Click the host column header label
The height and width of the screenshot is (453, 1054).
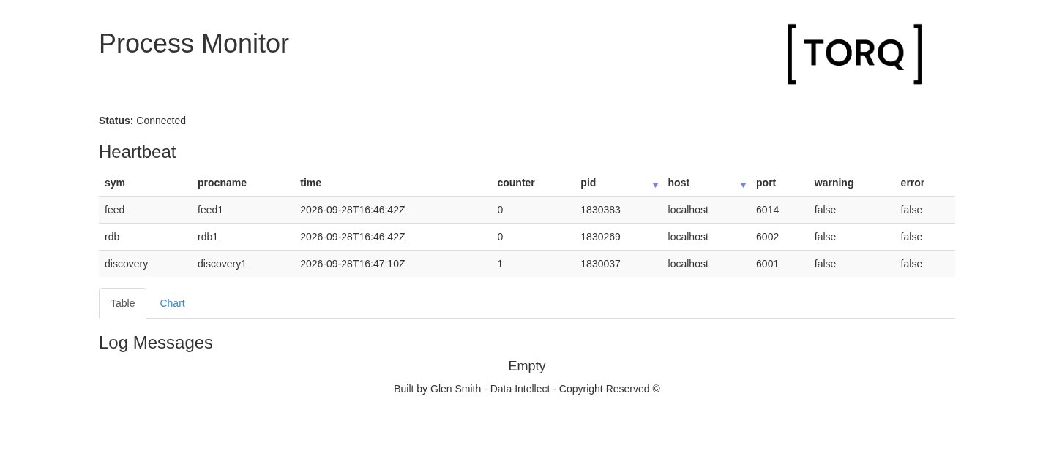pyautogui.click(x=679, y=183)
